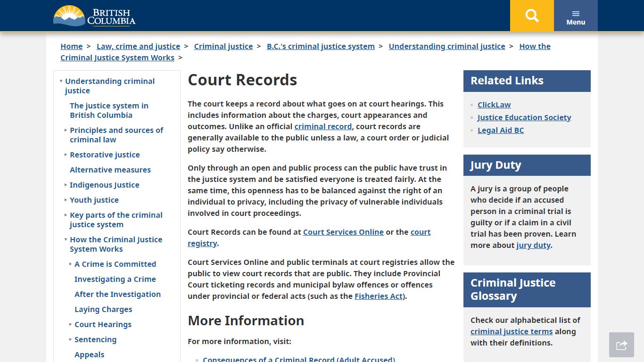Open A Crime is Committed sidebar link
Screen dimensions: 644x362
pyautogui.click(x=115, y=264)
